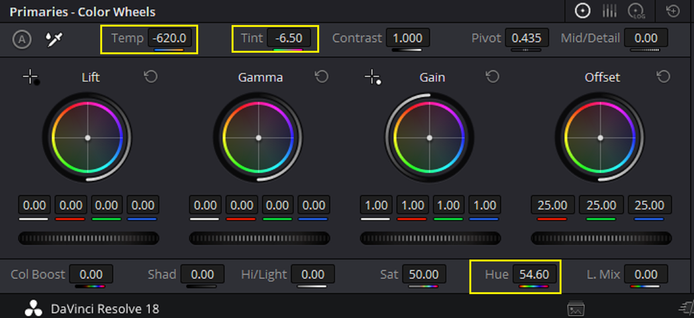Click the Pivot value field
Screen dimensions: 694x318
pos(526,39)
